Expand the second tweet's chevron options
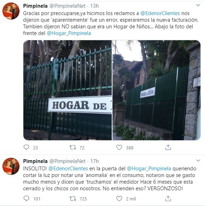205x206 pixels. tap(198, 161)
